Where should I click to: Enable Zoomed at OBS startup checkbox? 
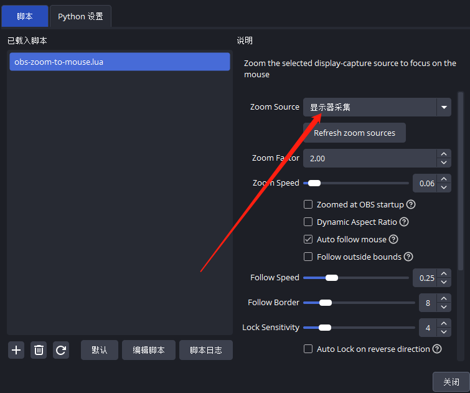pos(308,204)
